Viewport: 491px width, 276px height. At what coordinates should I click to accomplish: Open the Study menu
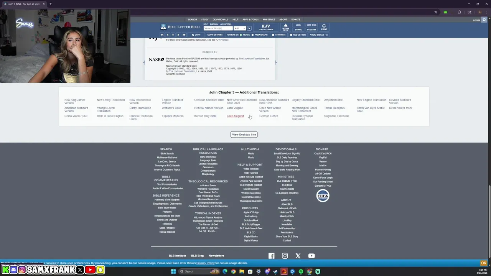tap(205, 20)
